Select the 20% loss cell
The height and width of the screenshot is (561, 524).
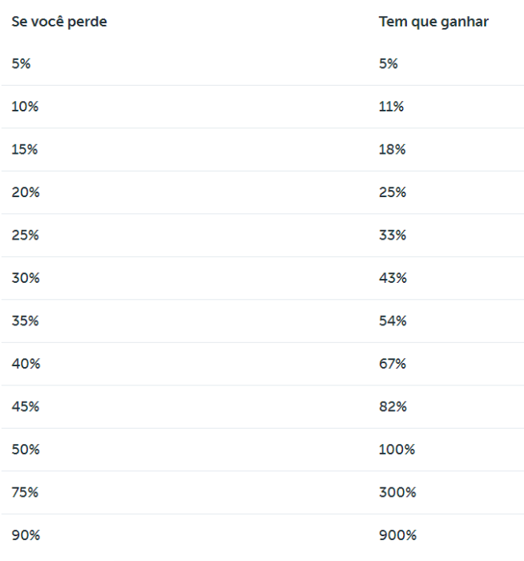click(26, 192)
